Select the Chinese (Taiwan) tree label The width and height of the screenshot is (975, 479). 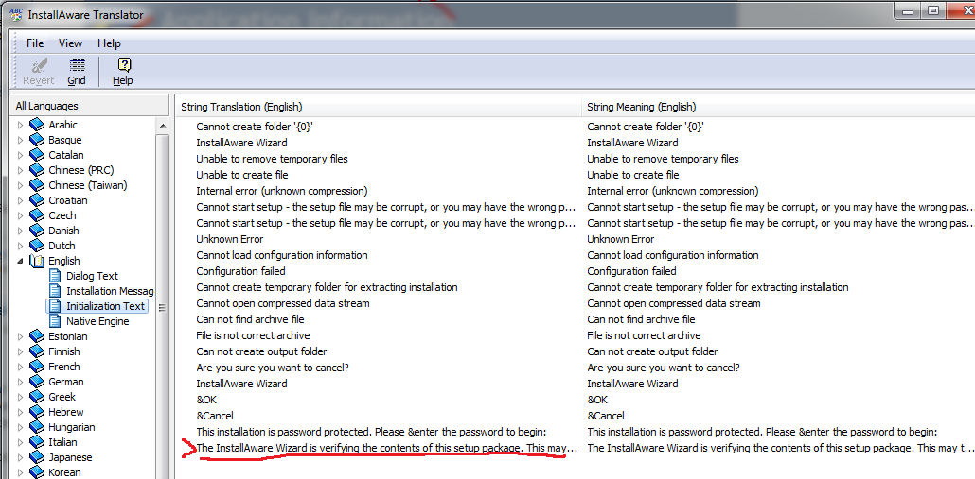coord(88,185)
